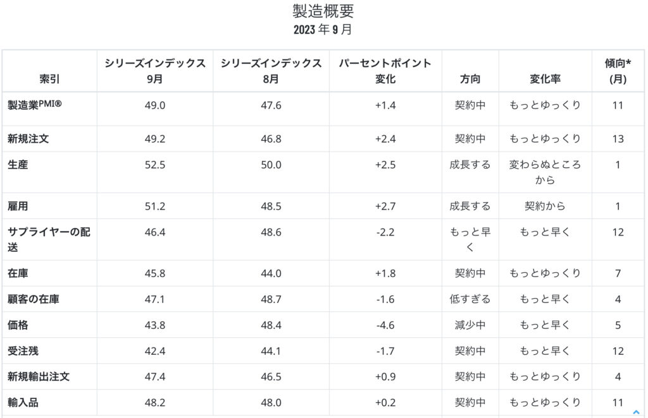This screenshot has width=648, height=418.
Task: Click the シリーズインデックス 8月 column header
Action: (x=271, y=71)
